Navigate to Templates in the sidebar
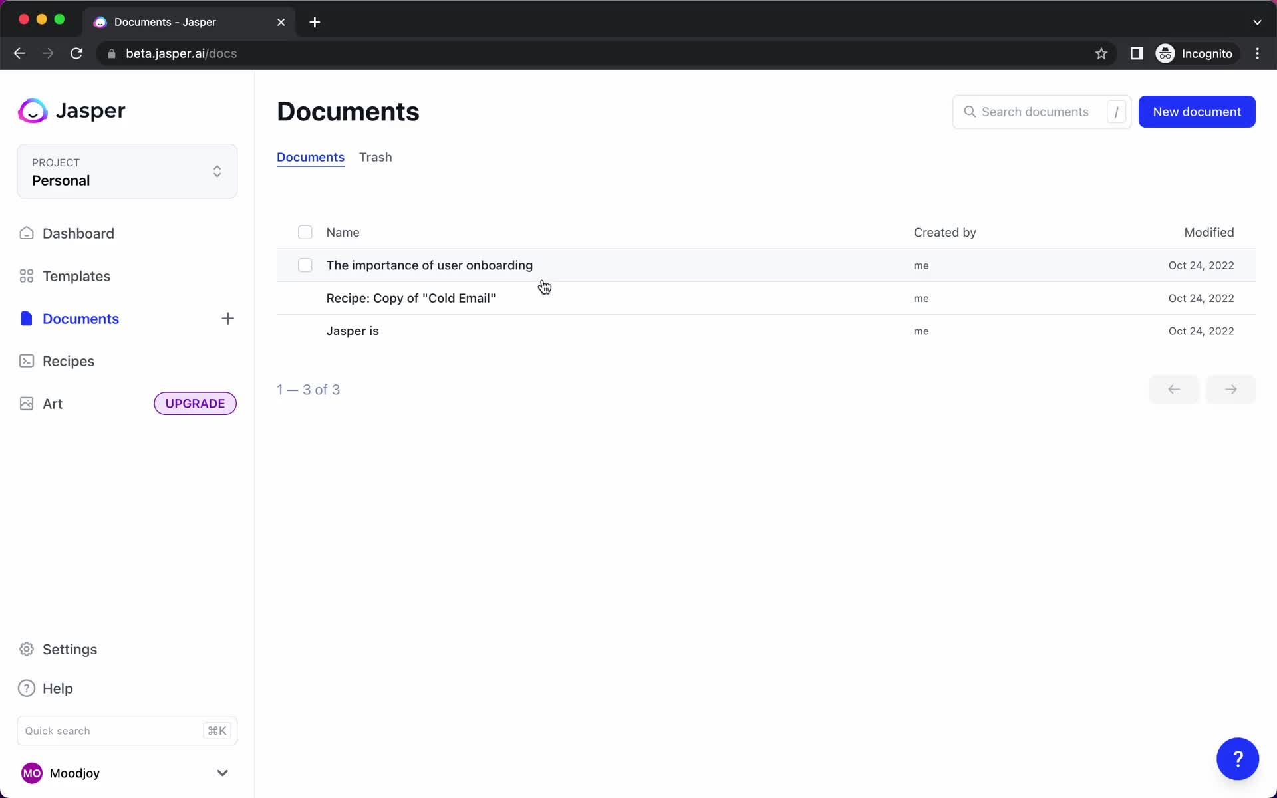The height and width of the screenshot is (798, 1277). click(x=76, y=276)
